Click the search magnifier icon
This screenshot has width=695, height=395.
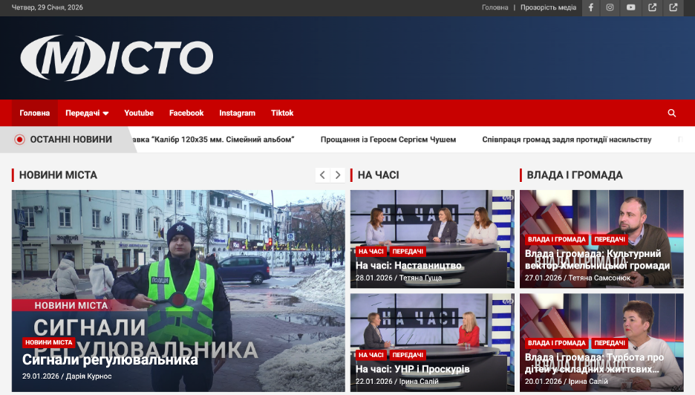(672, 113)
